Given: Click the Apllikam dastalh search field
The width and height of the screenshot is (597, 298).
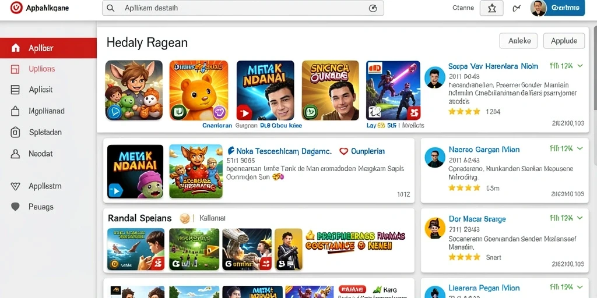Looking at the screenshot, I should point(243,8).
